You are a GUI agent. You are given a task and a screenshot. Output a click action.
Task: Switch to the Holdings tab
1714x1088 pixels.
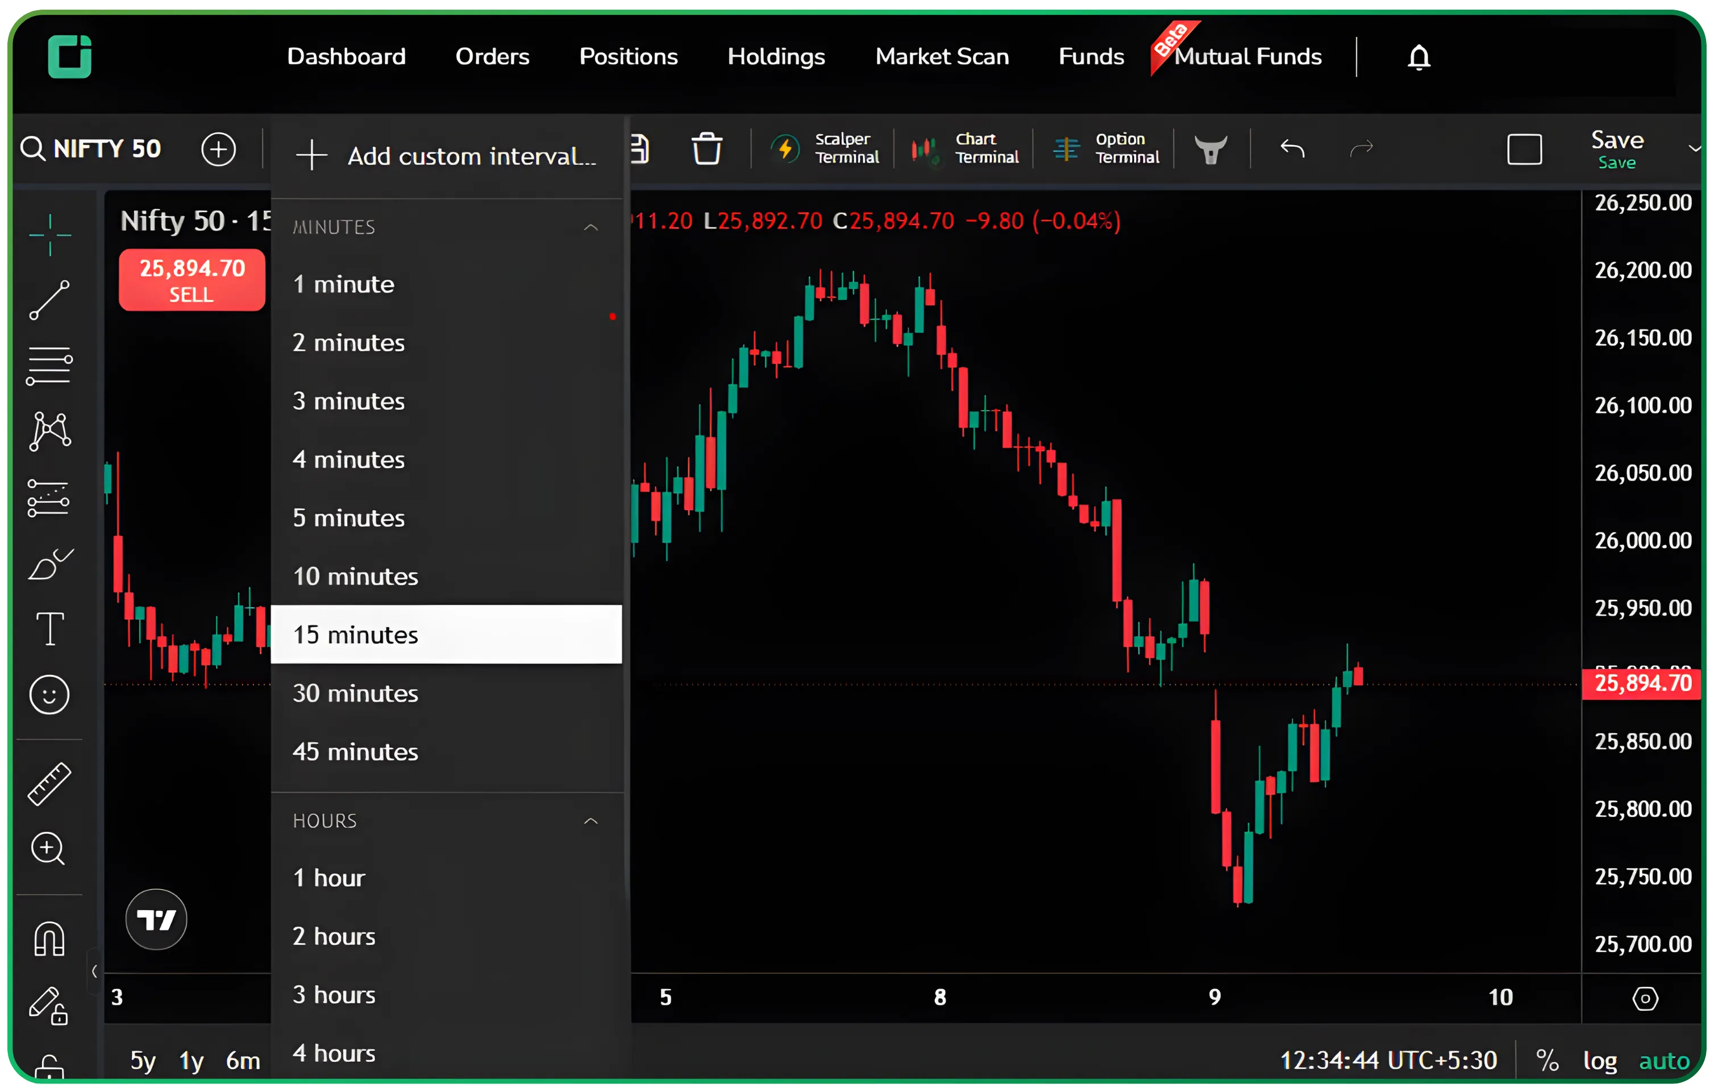point(776,57)
